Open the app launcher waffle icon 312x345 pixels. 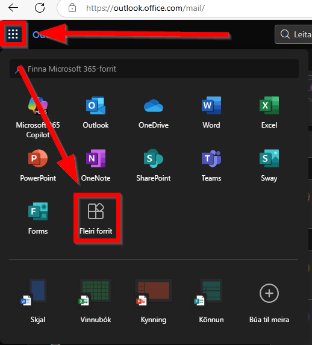click(13, 34)
